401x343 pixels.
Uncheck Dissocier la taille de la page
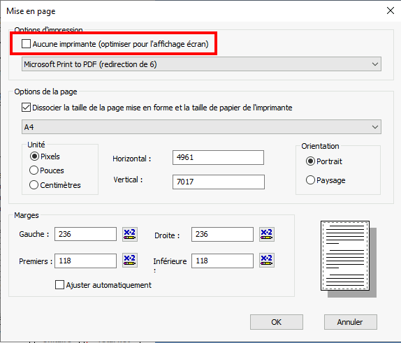(x=26, y=108)
